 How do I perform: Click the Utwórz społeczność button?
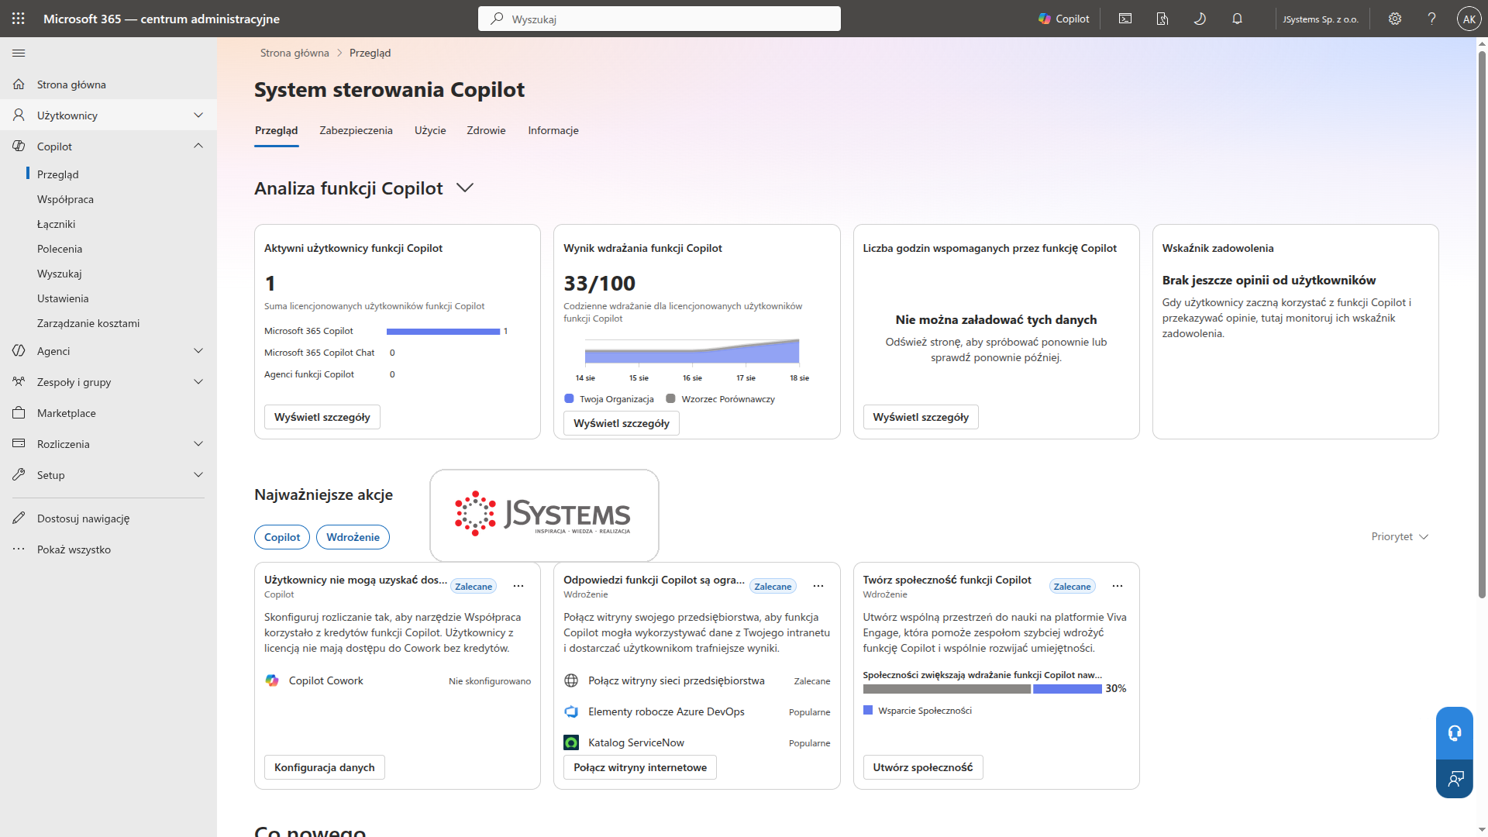[923, 767]
